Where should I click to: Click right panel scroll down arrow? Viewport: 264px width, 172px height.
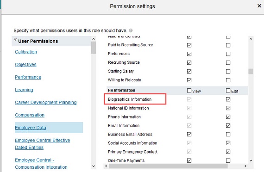[x=251, y=160]
